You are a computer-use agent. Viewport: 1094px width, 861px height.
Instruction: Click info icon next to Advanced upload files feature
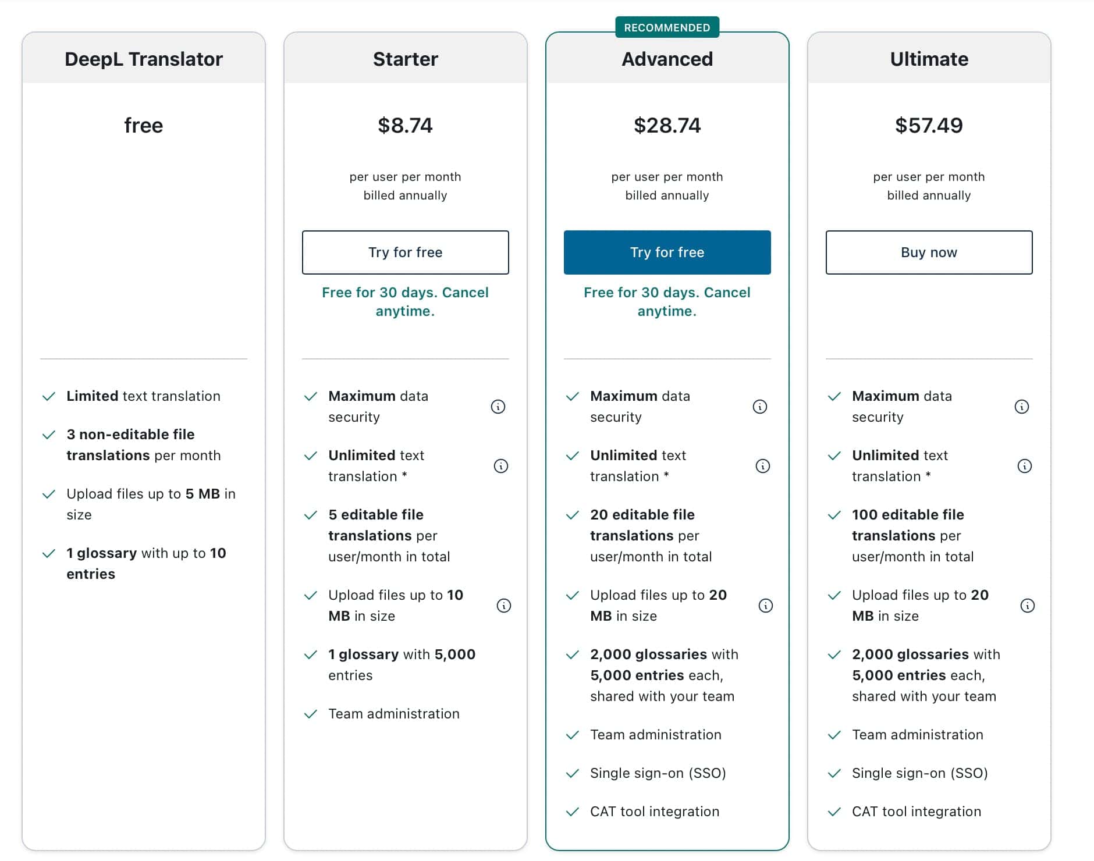(x=766, y=605)
